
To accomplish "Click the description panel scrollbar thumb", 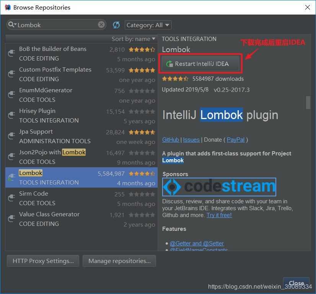I will (308, 103).
